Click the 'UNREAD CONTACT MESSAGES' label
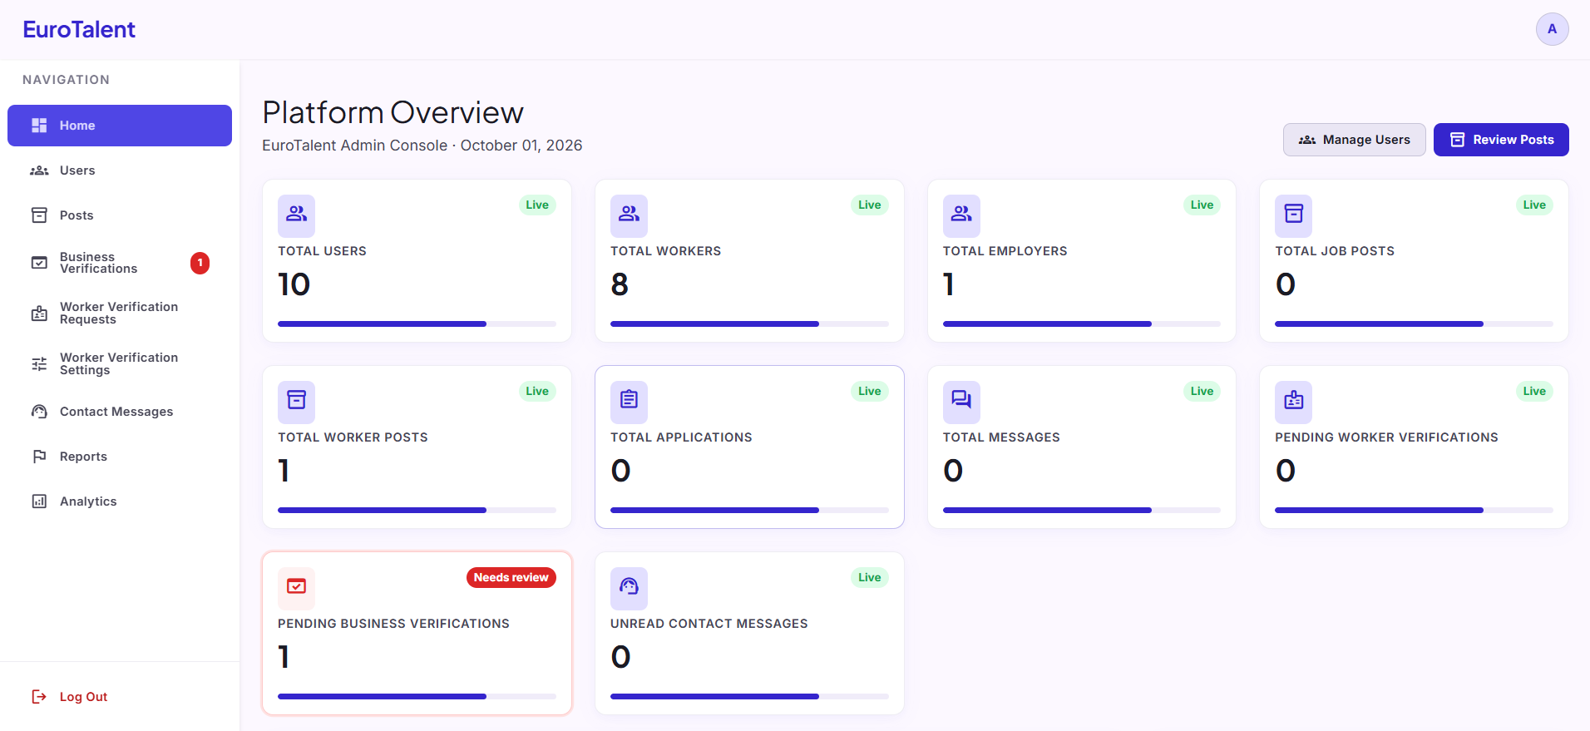Screen dimensions: 1590x731 pos(709,624)
